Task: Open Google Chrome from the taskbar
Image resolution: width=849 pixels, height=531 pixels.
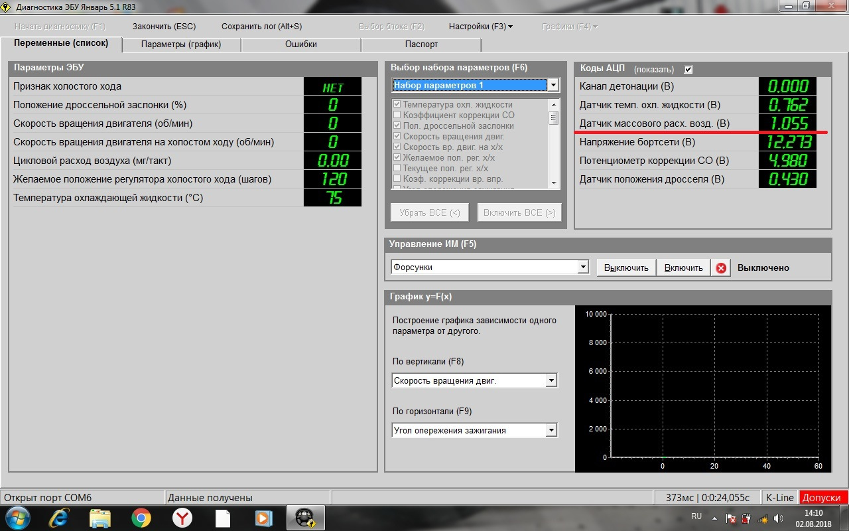Action: click(x=141, y=518)
